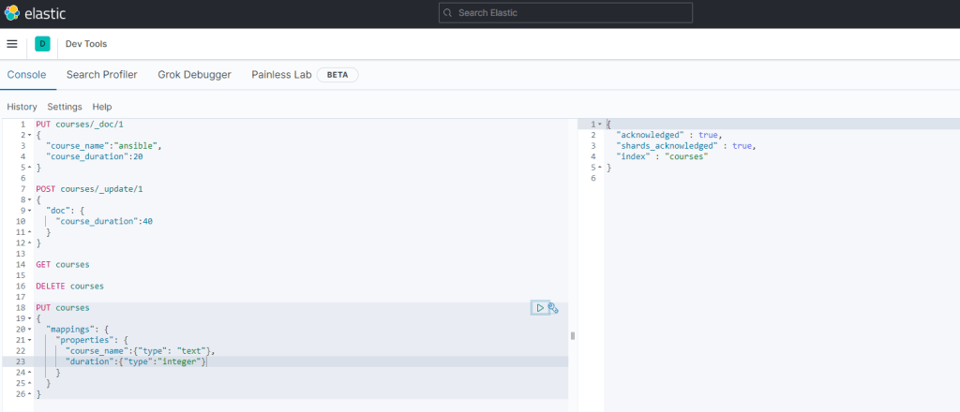Open the console Help link
Image resolution: width=960 pixels, height=412 pixels.
102,107
